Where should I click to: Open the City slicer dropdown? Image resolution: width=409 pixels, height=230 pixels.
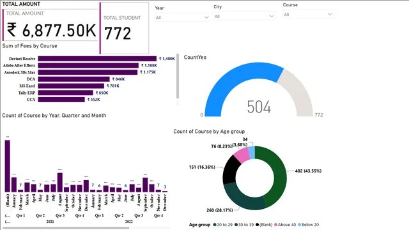[244, 17]
